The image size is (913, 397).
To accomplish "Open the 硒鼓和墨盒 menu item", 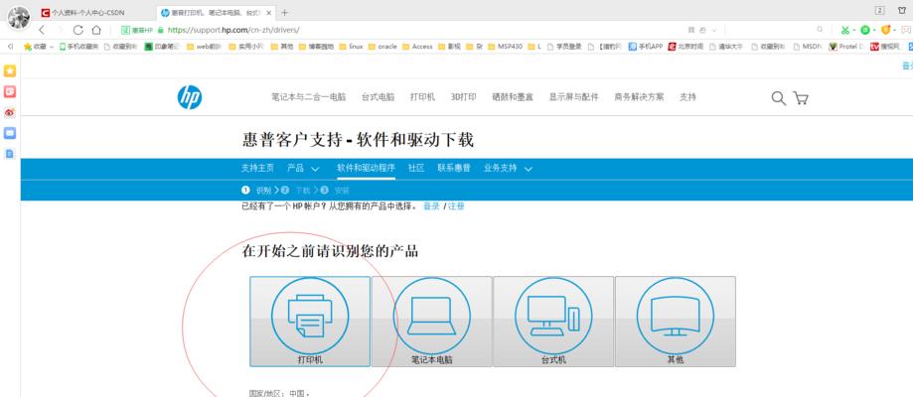I will coord(513,97).
